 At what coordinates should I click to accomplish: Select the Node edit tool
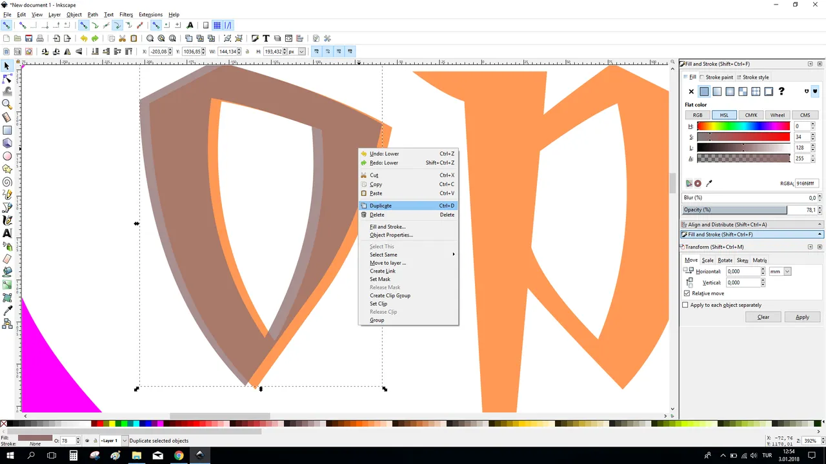point(7,79)
